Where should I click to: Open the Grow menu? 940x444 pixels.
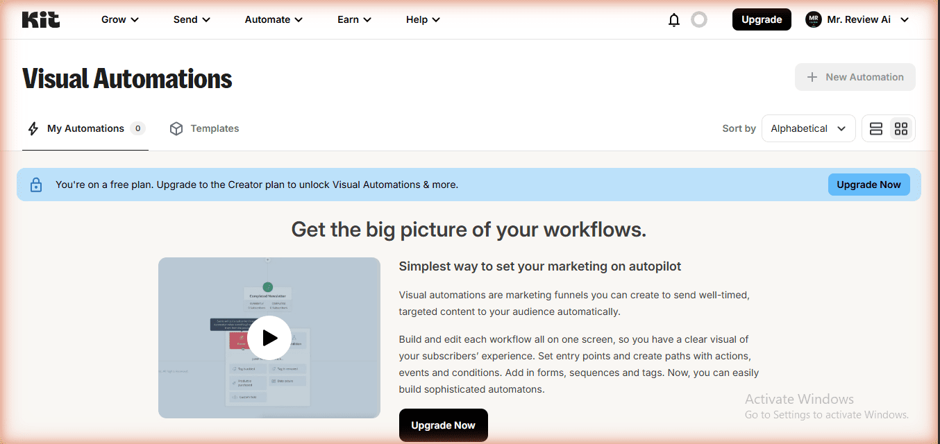[x=120, y=19]
